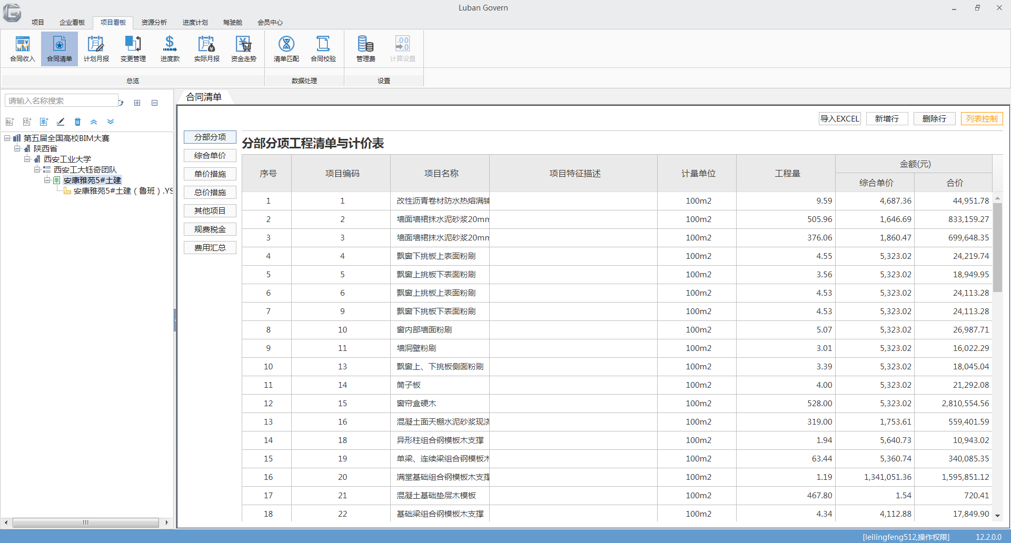Click the 导入EXCEL button
The height and width of the screenshot is (543, 1011).
(839, 119)
